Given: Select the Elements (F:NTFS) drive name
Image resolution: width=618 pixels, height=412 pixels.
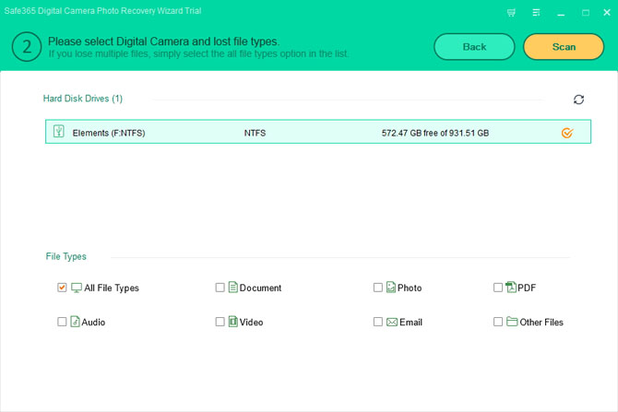Looking at the screenshot, I should [109, 133].
